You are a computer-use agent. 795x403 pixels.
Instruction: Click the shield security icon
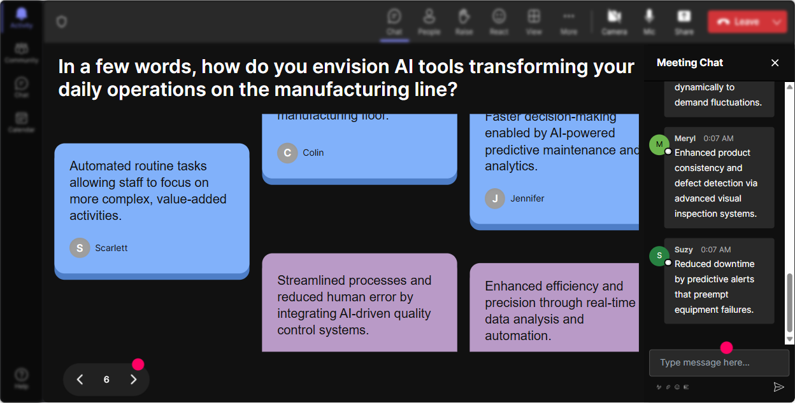61,22
